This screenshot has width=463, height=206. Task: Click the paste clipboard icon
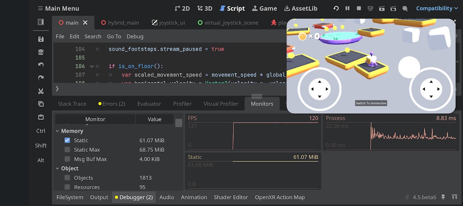(x=41, y=117)
